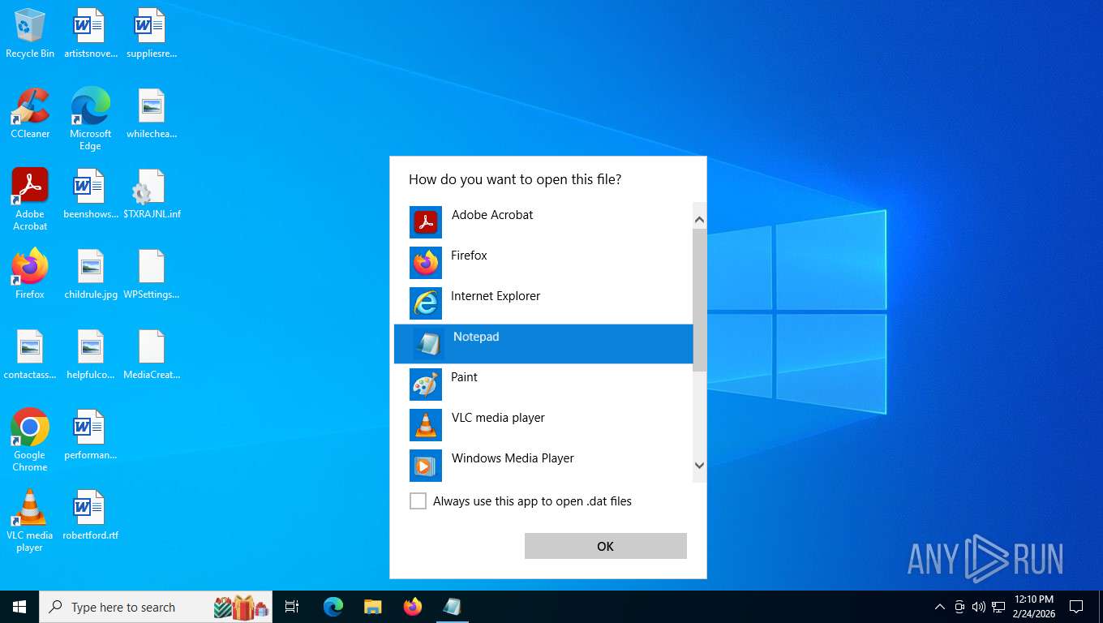Select VLC media player in the dialog
This screenshot has width=1103, height=623.
tap(543, 424)
